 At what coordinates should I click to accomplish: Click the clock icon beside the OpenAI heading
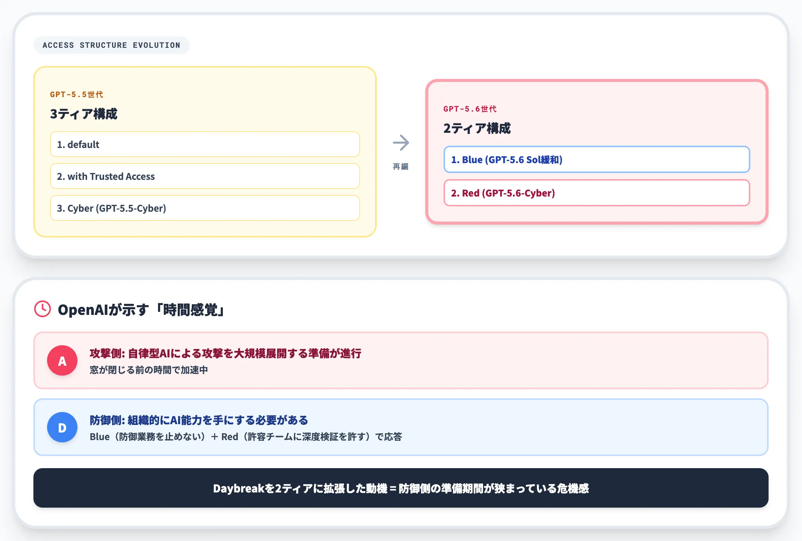(43, 309)
